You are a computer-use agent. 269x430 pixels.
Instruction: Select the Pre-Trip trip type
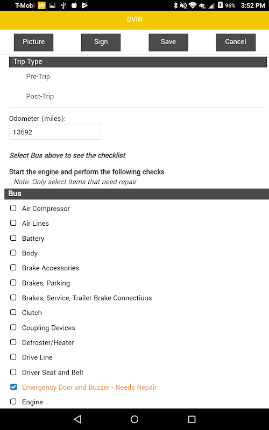click(x=38, y=76)
